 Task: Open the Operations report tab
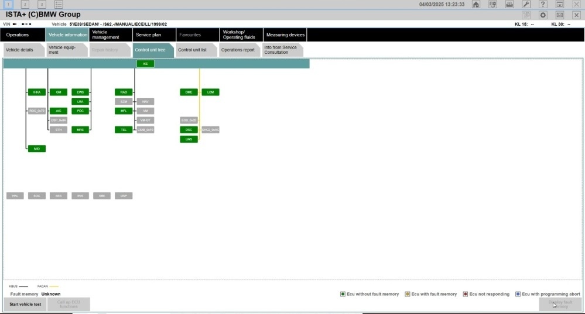238,50
